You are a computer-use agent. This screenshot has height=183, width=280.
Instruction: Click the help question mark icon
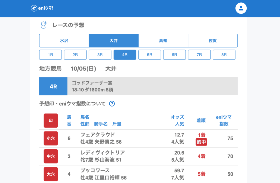pyautogui.click(x=112, y=104)
